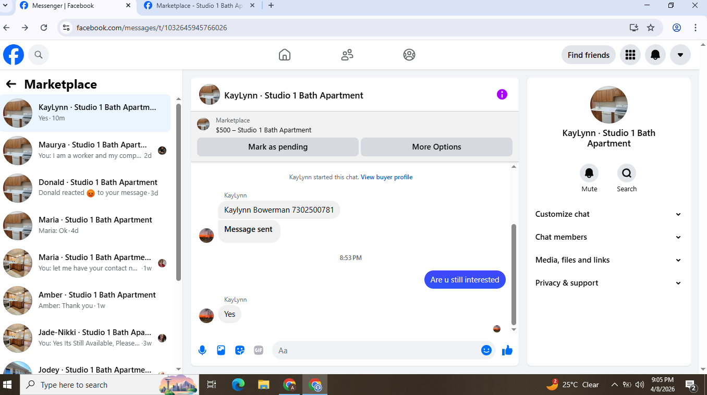Go to the Home feed icon
This screenshot has width=707, height=395.
tap(285, 55)
